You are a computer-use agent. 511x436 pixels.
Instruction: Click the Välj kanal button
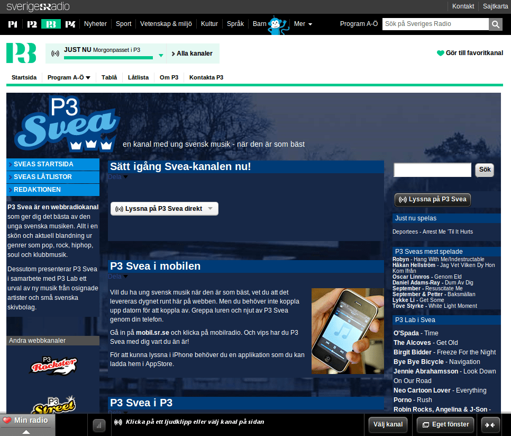[x=388, y=424]
